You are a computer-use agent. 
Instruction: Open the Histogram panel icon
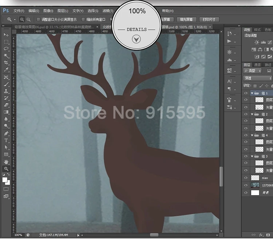tap(229, 60)
